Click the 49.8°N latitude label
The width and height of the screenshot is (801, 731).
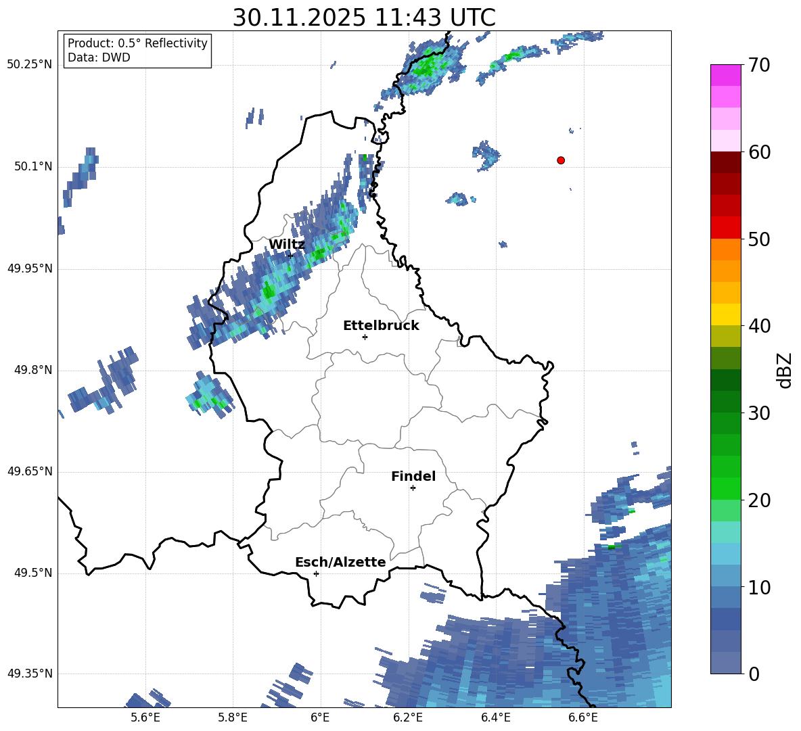click(x=32, y=370)
